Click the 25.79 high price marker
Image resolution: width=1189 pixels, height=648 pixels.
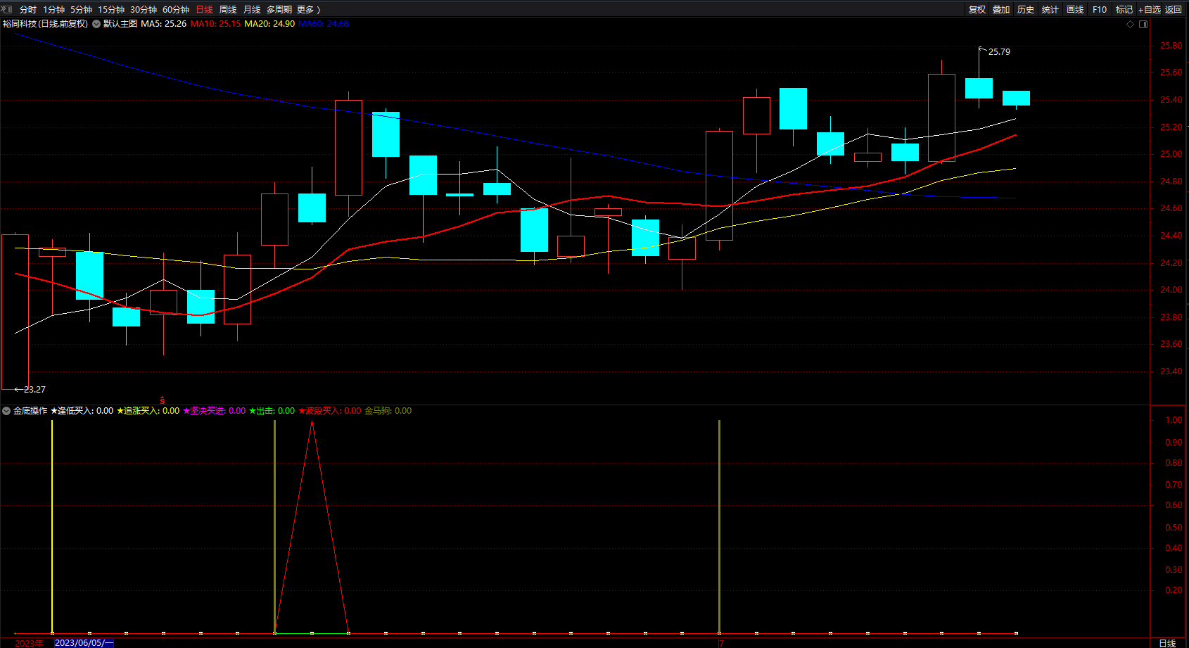click(x=999, y=52)
